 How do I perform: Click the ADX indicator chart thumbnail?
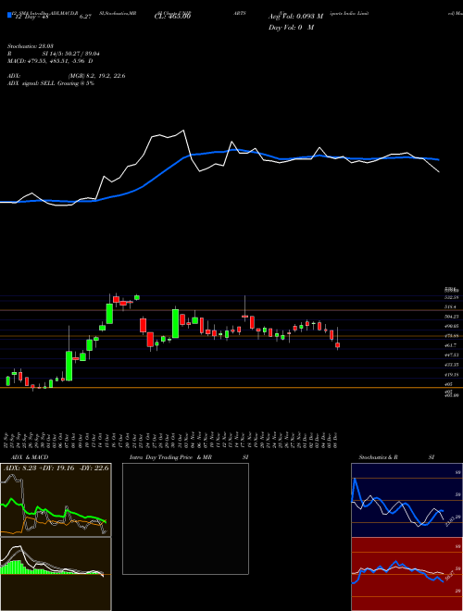pyautogui.click(x=56, y=500)
